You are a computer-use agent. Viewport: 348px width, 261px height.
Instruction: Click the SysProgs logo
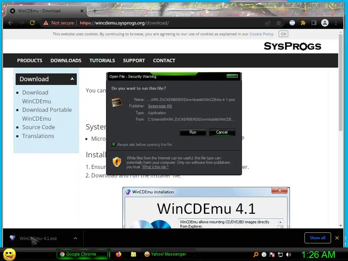point(292,46)
